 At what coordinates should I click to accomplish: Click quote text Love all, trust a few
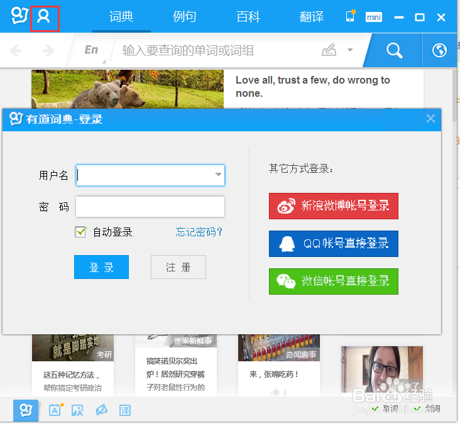pyautogui.click(x=313, y=87)
